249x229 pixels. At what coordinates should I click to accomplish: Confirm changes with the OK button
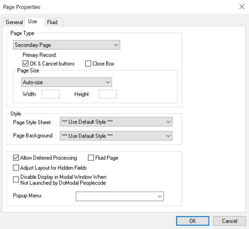192,221
